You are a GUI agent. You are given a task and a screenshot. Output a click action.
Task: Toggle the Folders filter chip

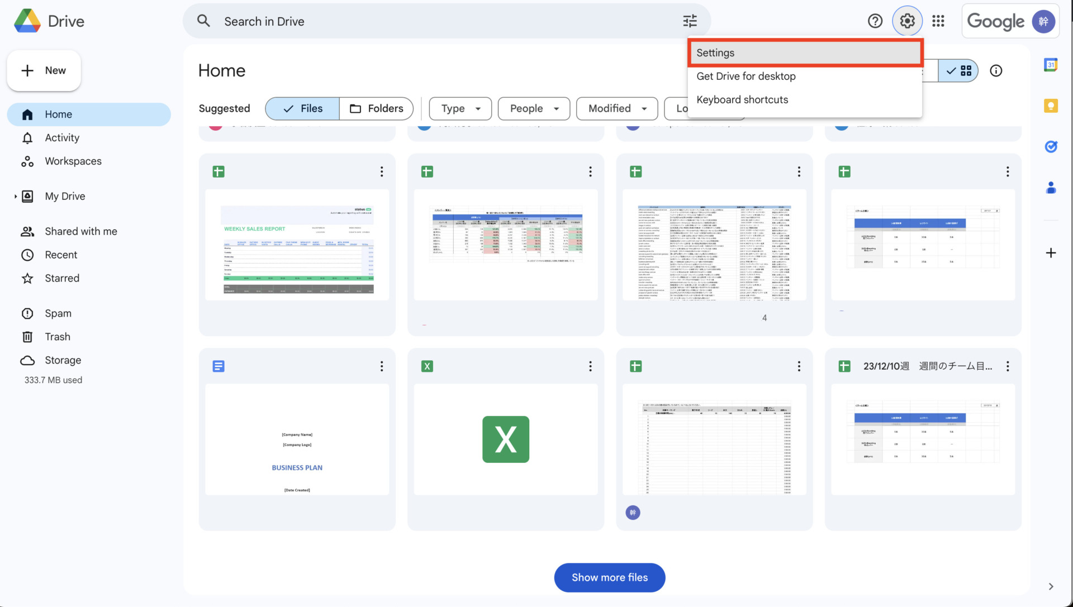376,108
